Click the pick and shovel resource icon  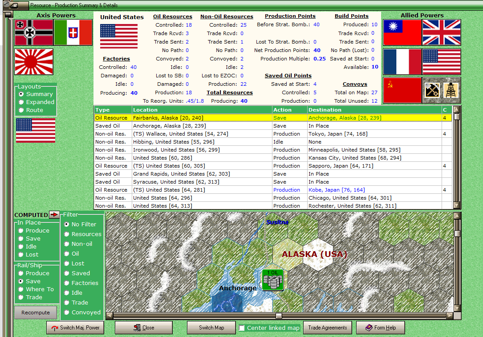(x=432, y=91)
